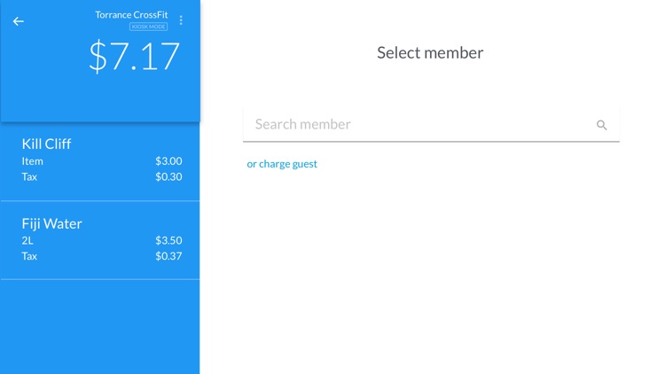This screenshot has width=665, height=374.
Task: Select the Fiji Water cart item
Action: pos(52,223)
